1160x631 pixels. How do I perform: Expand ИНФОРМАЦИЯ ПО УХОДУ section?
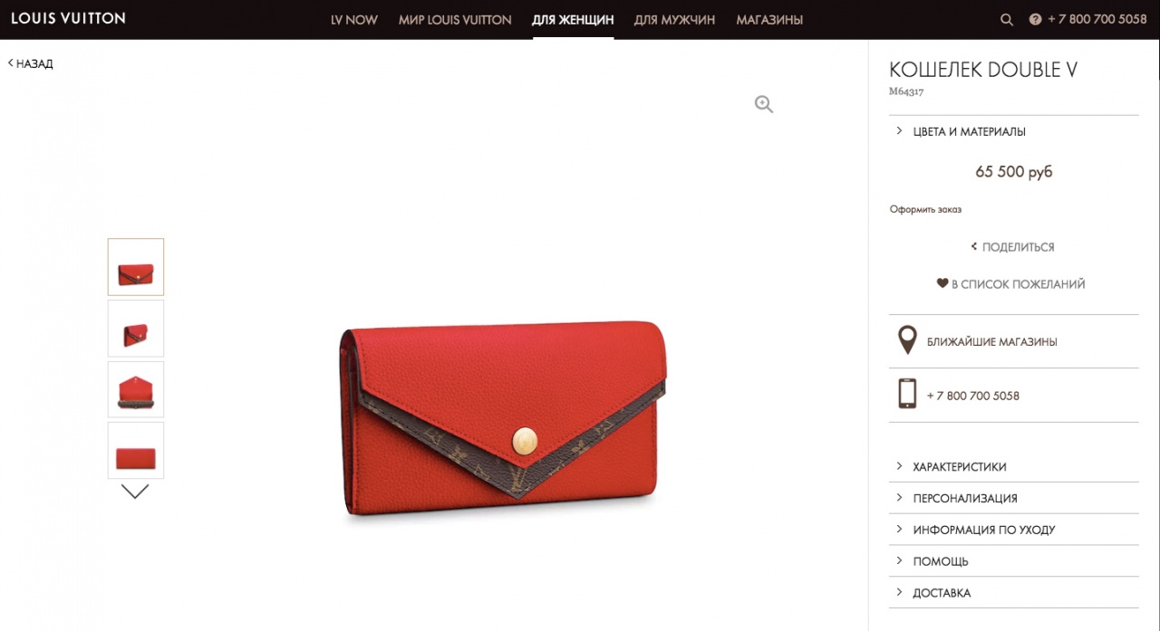pyautogui.click(x=1013, y=530)
